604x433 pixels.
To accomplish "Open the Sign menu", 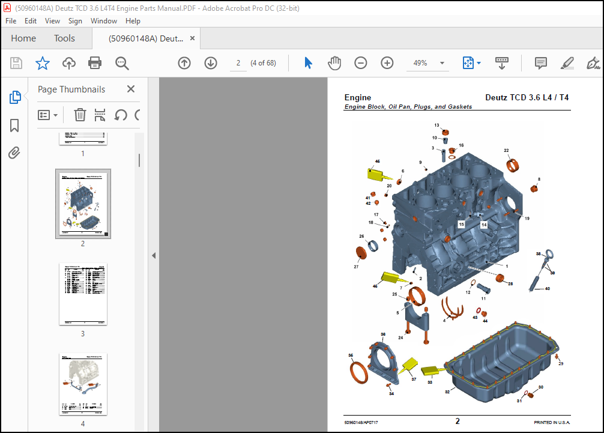I will point(75,21).
